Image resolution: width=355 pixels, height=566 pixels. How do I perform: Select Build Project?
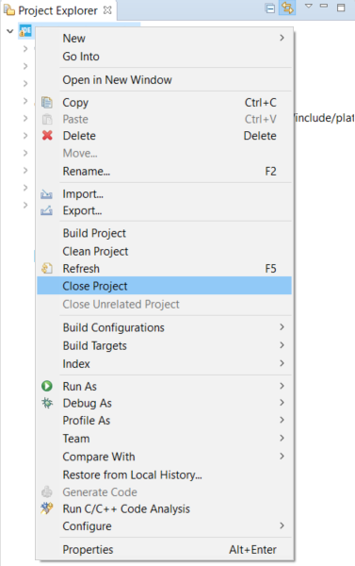pos(165,233)
